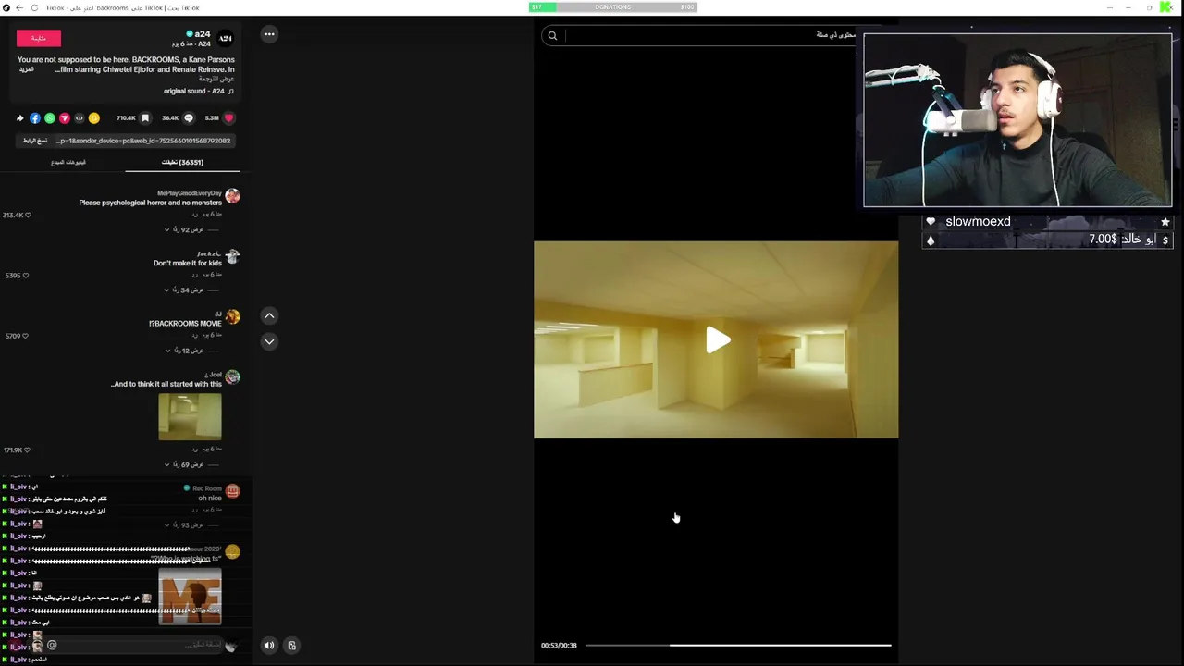Click the green Kick logo icon
The width and height of the screenshot is (1184, 666).
point(1166,7)
